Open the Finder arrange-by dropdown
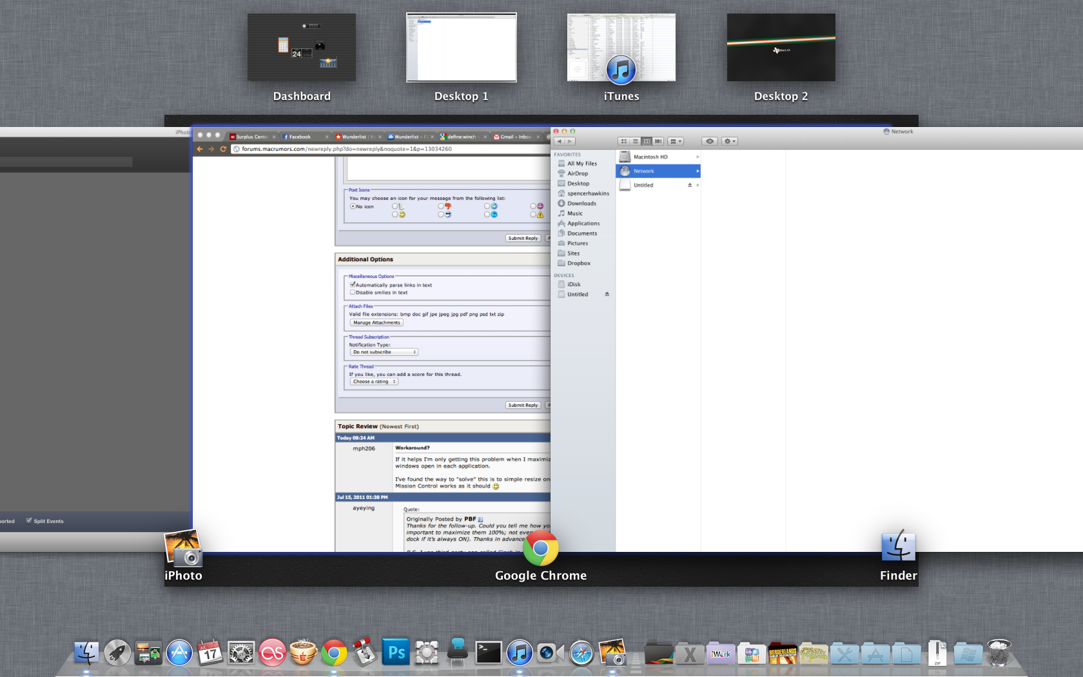Screen dimensions: 1083x677 (x=676, y=141)
